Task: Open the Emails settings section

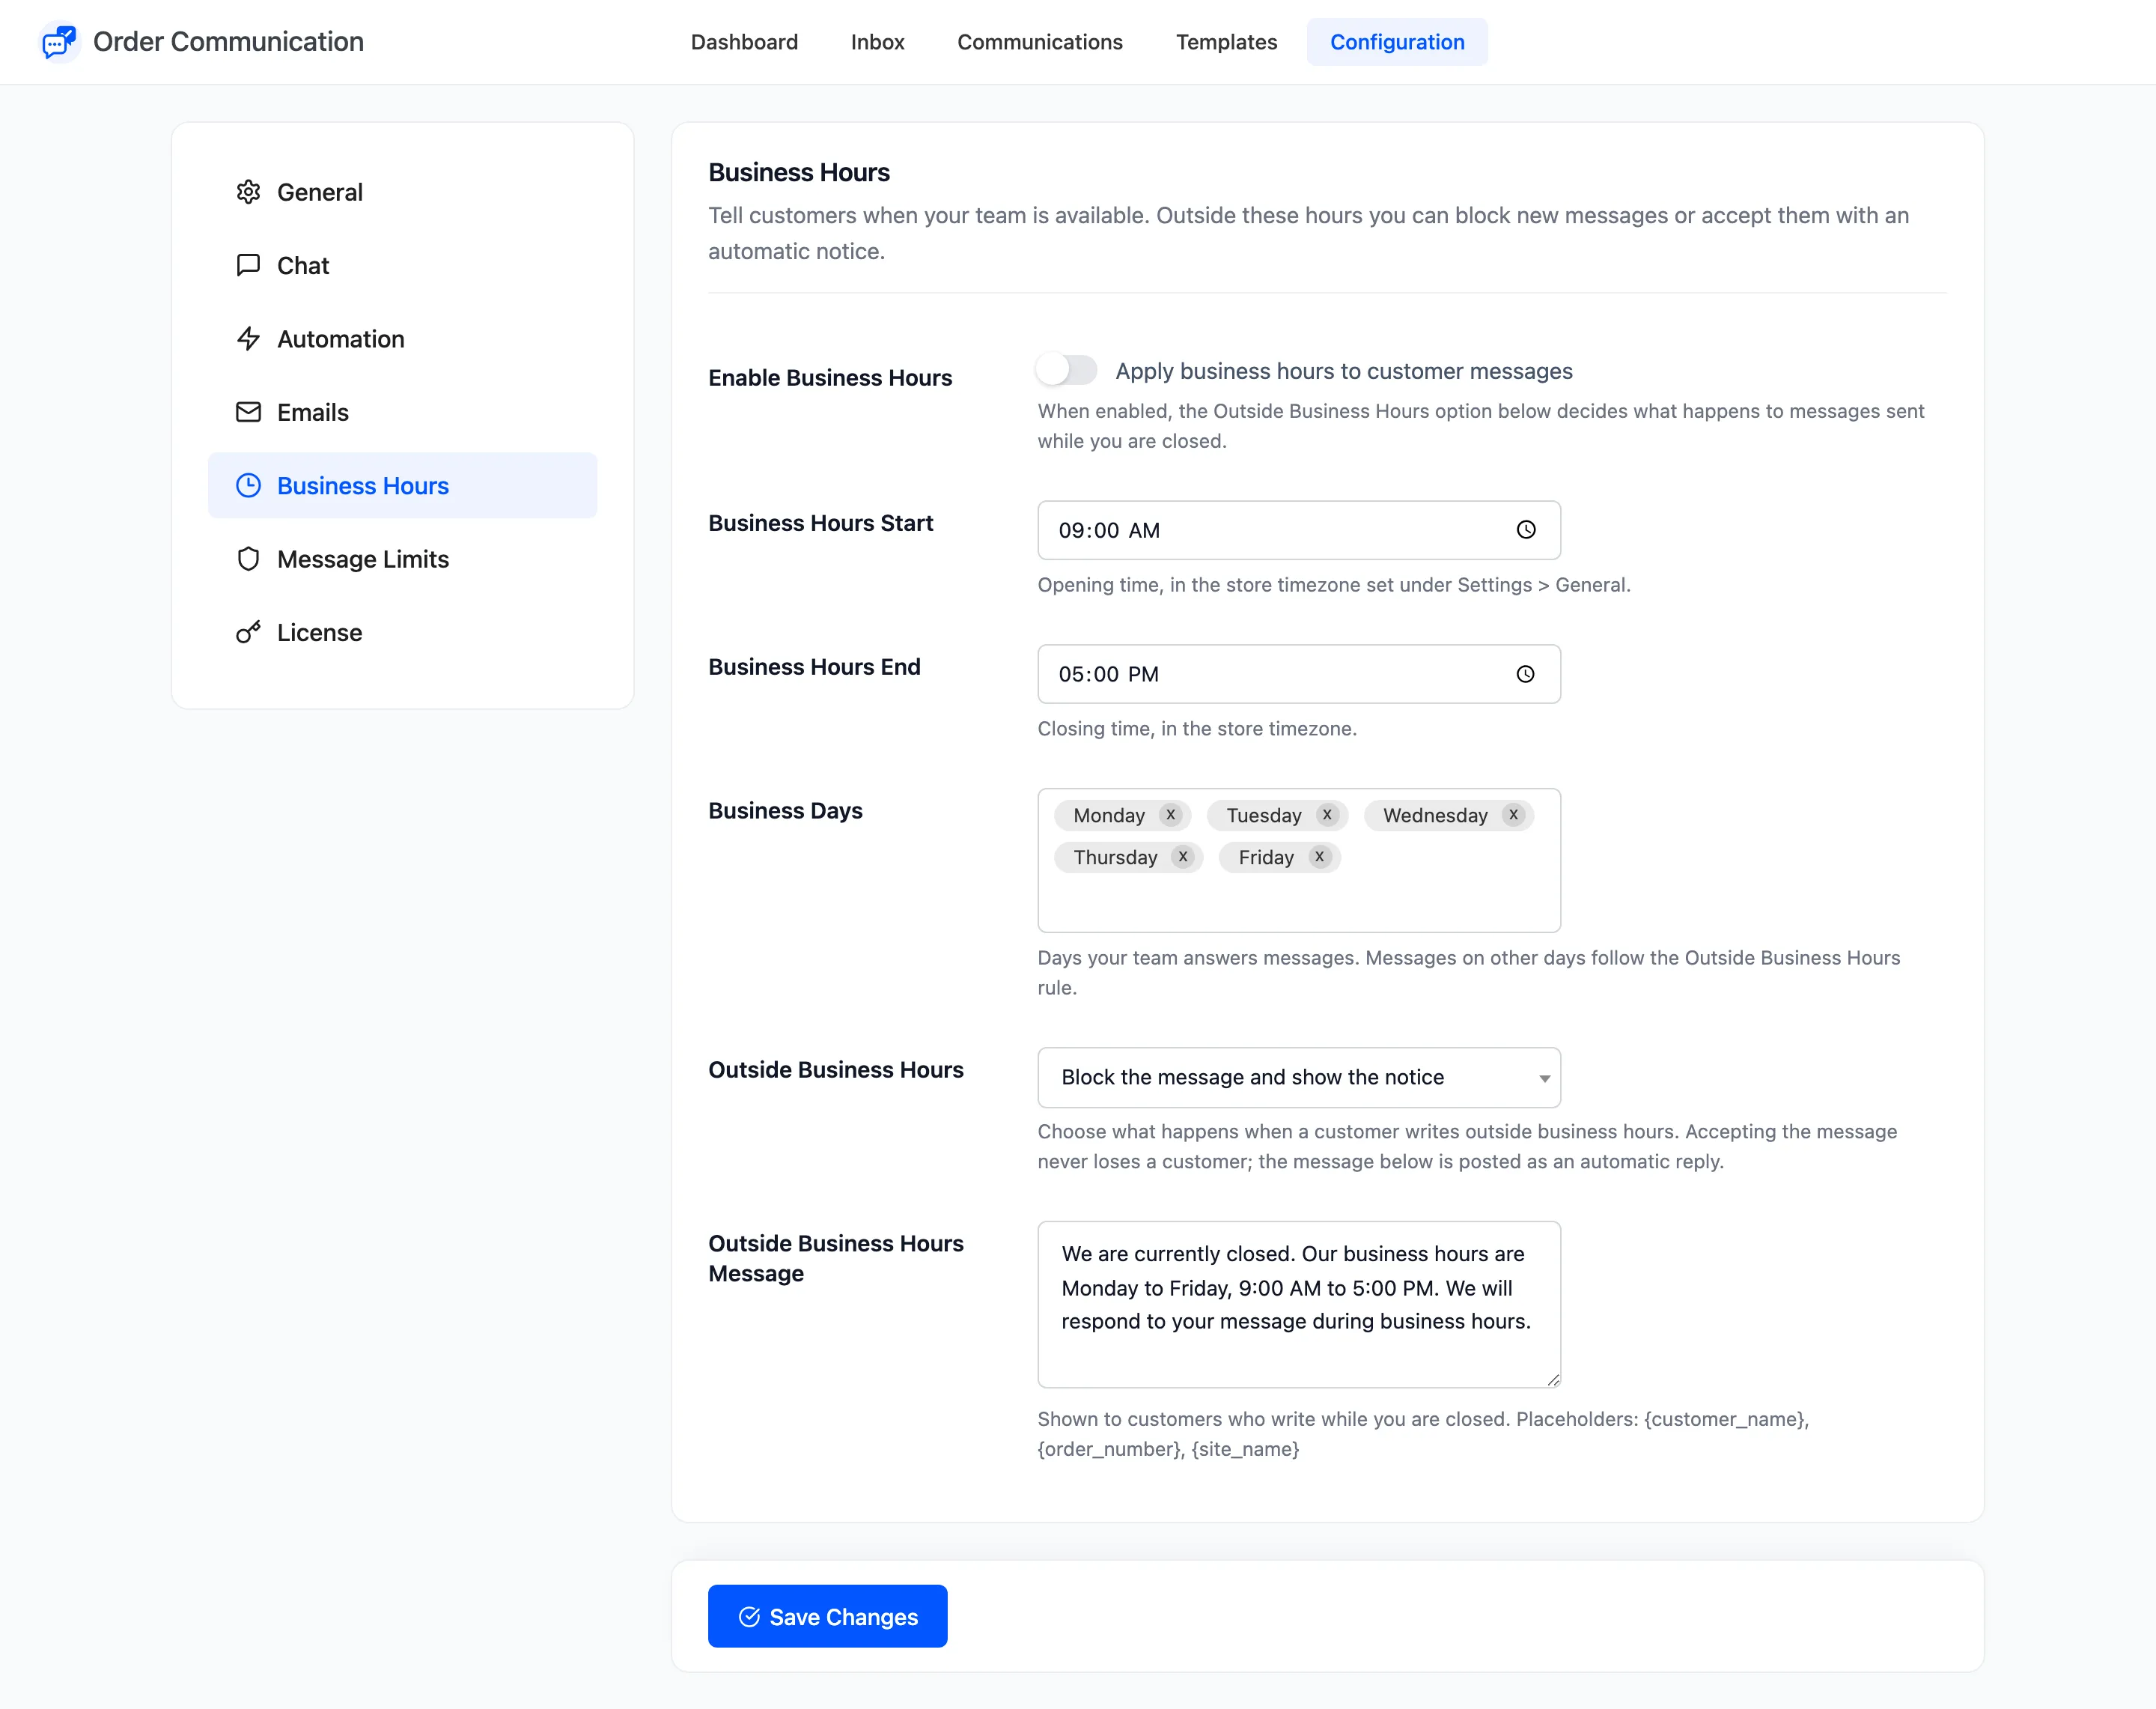Action: coord(402,412)
